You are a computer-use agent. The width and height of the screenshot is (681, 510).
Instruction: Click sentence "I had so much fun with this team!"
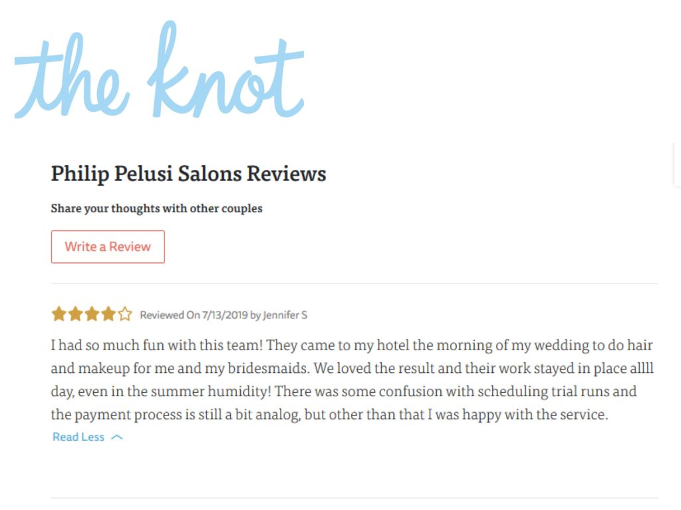(157, 346)
